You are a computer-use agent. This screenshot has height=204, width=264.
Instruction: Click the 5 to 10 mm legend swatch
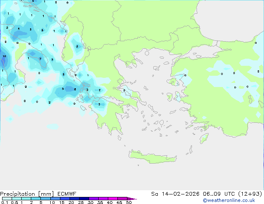pyautogui.click(x=45, y=199)
